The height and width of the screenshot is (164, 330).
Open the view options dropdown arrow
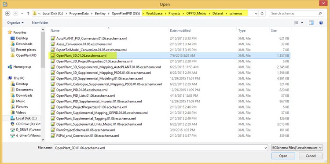pyautogui.click(x=302, y=23)
